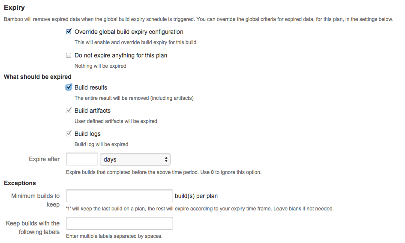The image size is (405, 243).
Task: Click the Minimum builds to keep field
Action: pos(119,196)
